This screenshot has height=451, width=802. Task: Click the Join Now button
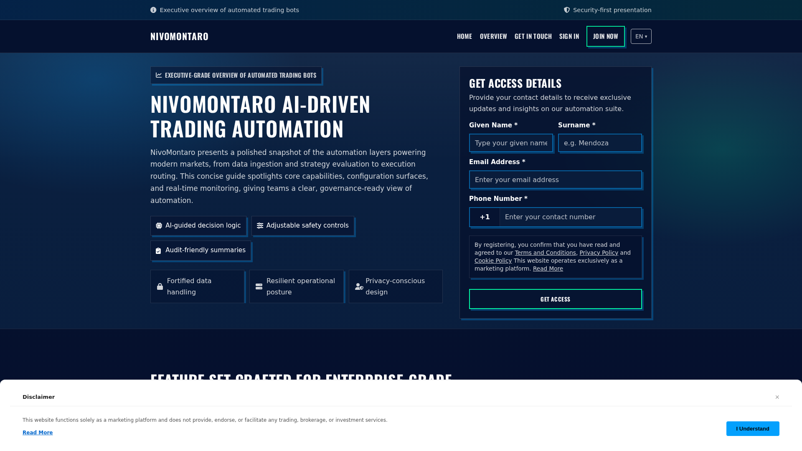coord(606,36)
